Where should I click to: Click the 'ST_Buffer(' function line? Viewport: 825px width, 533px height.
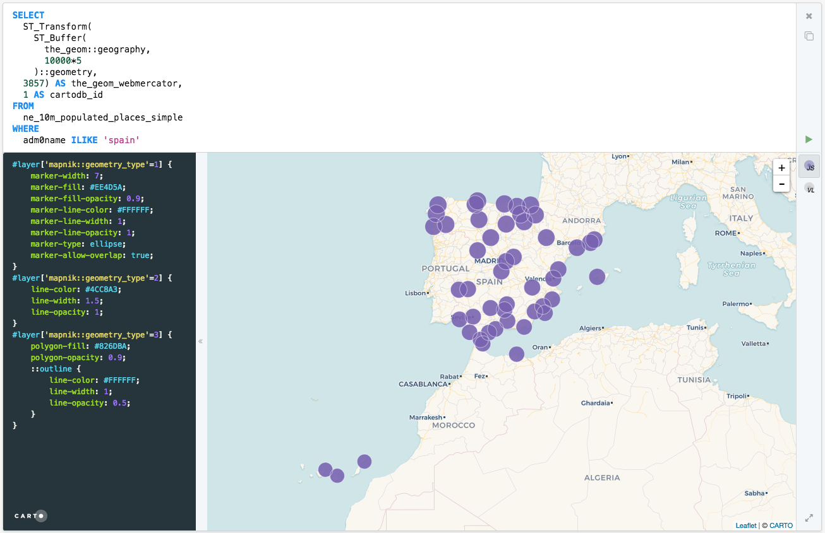(60, 38)
